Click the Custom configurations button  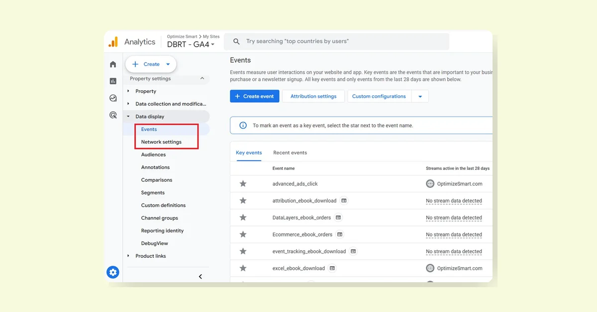(379, 96)
